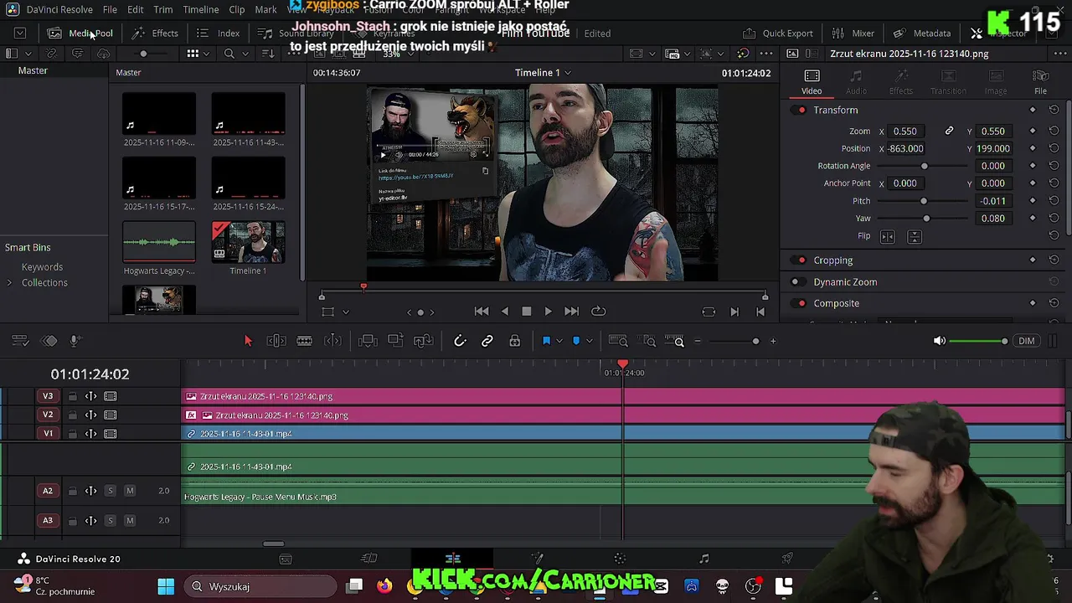Reset the Transform section
Image resolution: width=1072 pixels, height=603 pixels.
(1054, 110)
